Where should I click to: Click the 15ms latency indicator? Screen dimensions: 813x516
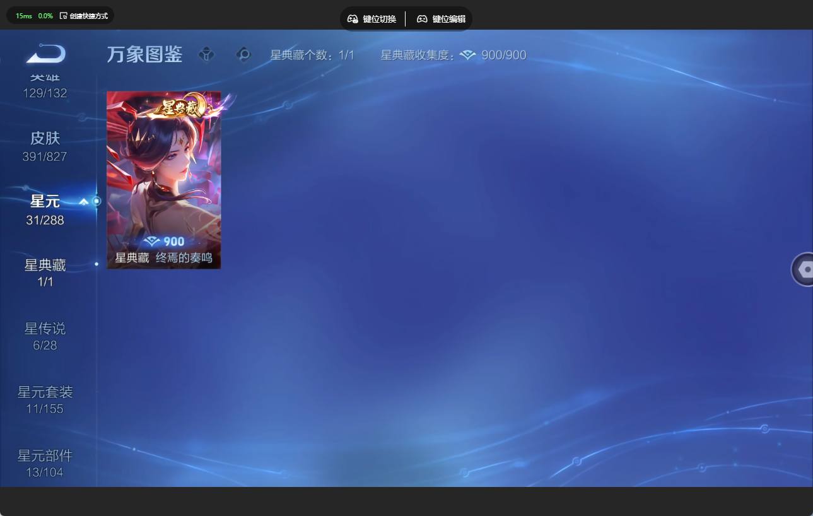(24, 16)
